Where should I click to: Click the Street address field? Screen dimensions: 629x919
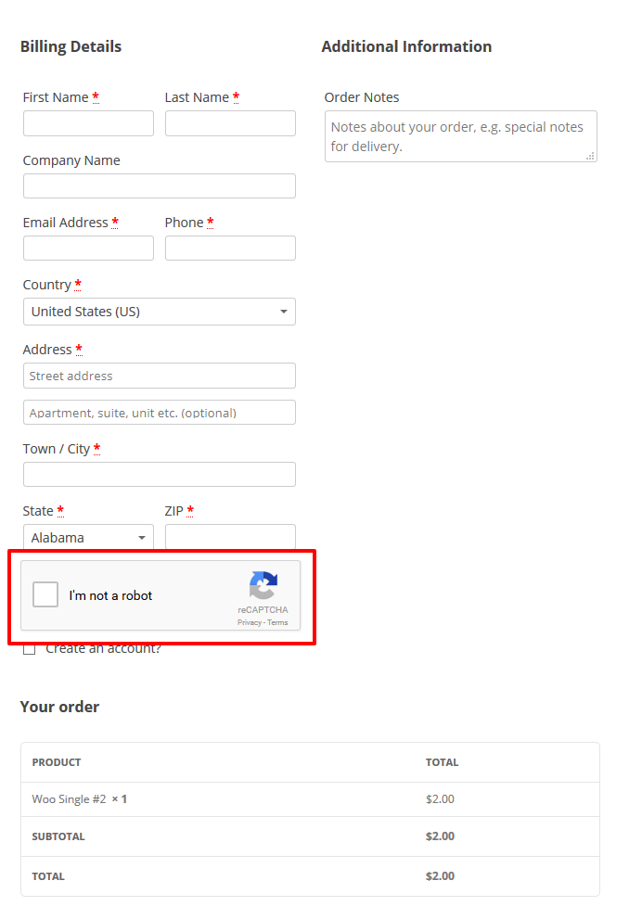click(x=160, y=376)
